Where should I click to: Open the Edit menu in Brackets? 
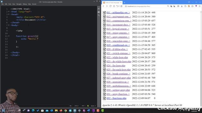6,4
